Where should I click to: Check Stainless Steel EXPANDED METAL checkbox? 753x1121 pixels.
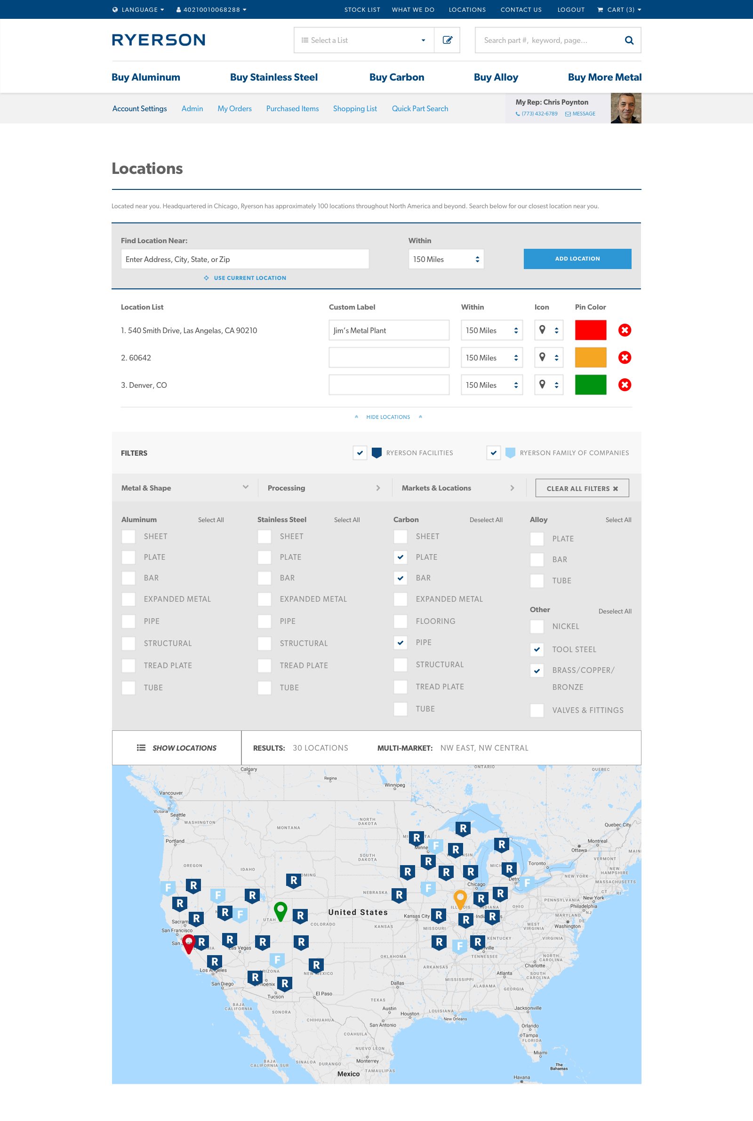click(x=264, y=599)
